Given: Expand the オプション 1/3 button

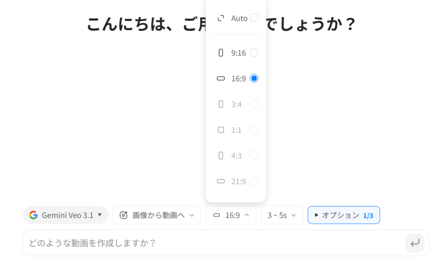Looking at the screenshot, I should tap(343, 215).
